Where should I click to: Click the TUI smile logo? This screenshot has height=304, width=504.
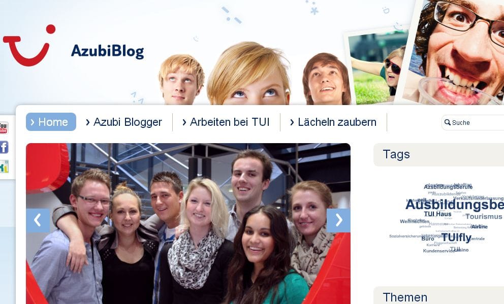point(29,45)
